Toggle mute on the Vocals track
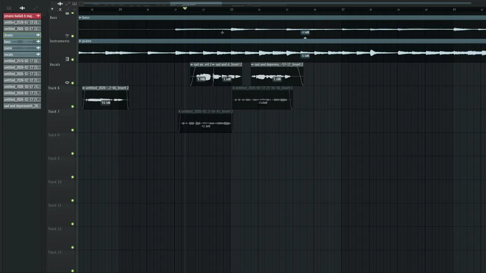This screenshot has height=273, width=486. pos(73,83)
